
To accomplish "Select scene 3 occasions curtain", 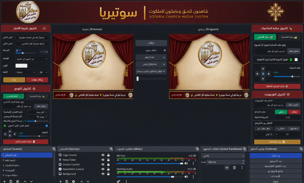I will pyautogui.click(x=27, y=165).
